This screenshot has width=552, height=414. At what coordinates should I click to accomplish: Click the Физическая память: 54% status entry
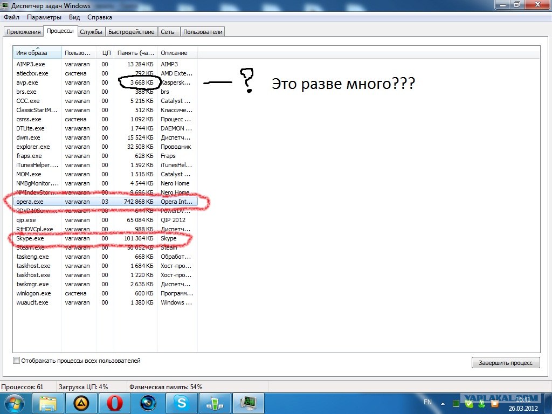[166, 387]
